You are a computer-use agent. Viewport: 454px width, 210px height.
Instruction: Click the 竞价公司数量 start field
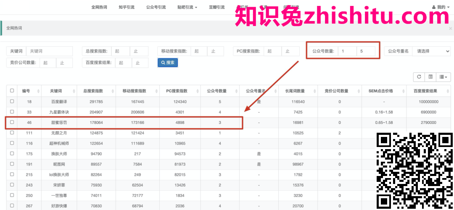48,63
